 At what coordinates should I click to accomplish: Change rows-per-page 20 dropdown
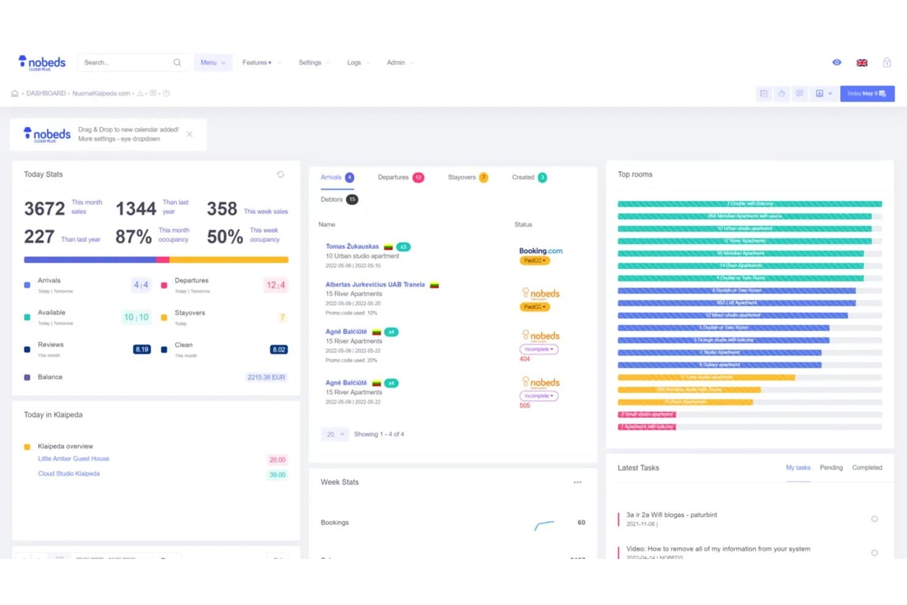[x=335, y=435]
